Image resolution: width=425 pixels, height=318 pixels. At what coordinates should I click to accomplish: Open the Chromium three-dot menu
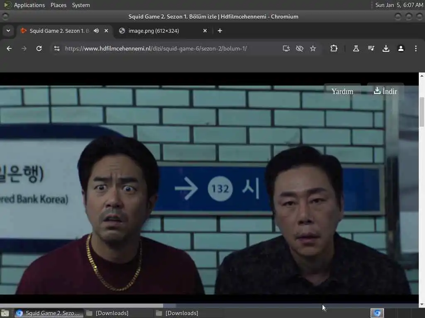416,48
